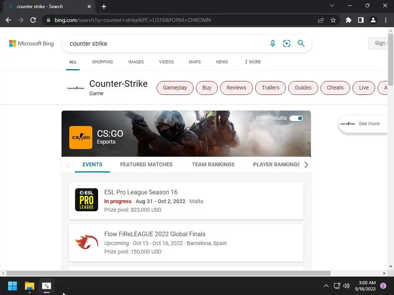Click the Live pill button

click(364, 88)
